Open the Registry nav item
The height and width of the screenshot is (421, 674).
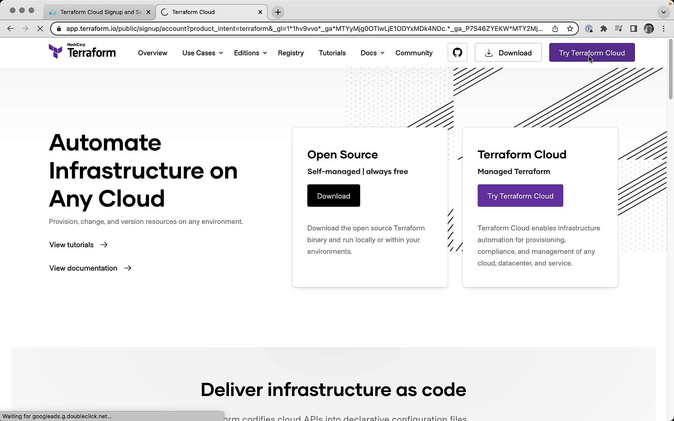point(291,53)
